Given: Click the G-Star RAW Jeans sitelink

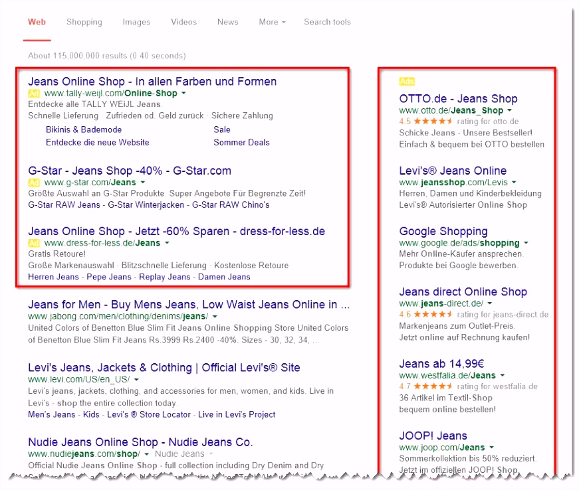Looking at the screenshot, I should [64, 205].
